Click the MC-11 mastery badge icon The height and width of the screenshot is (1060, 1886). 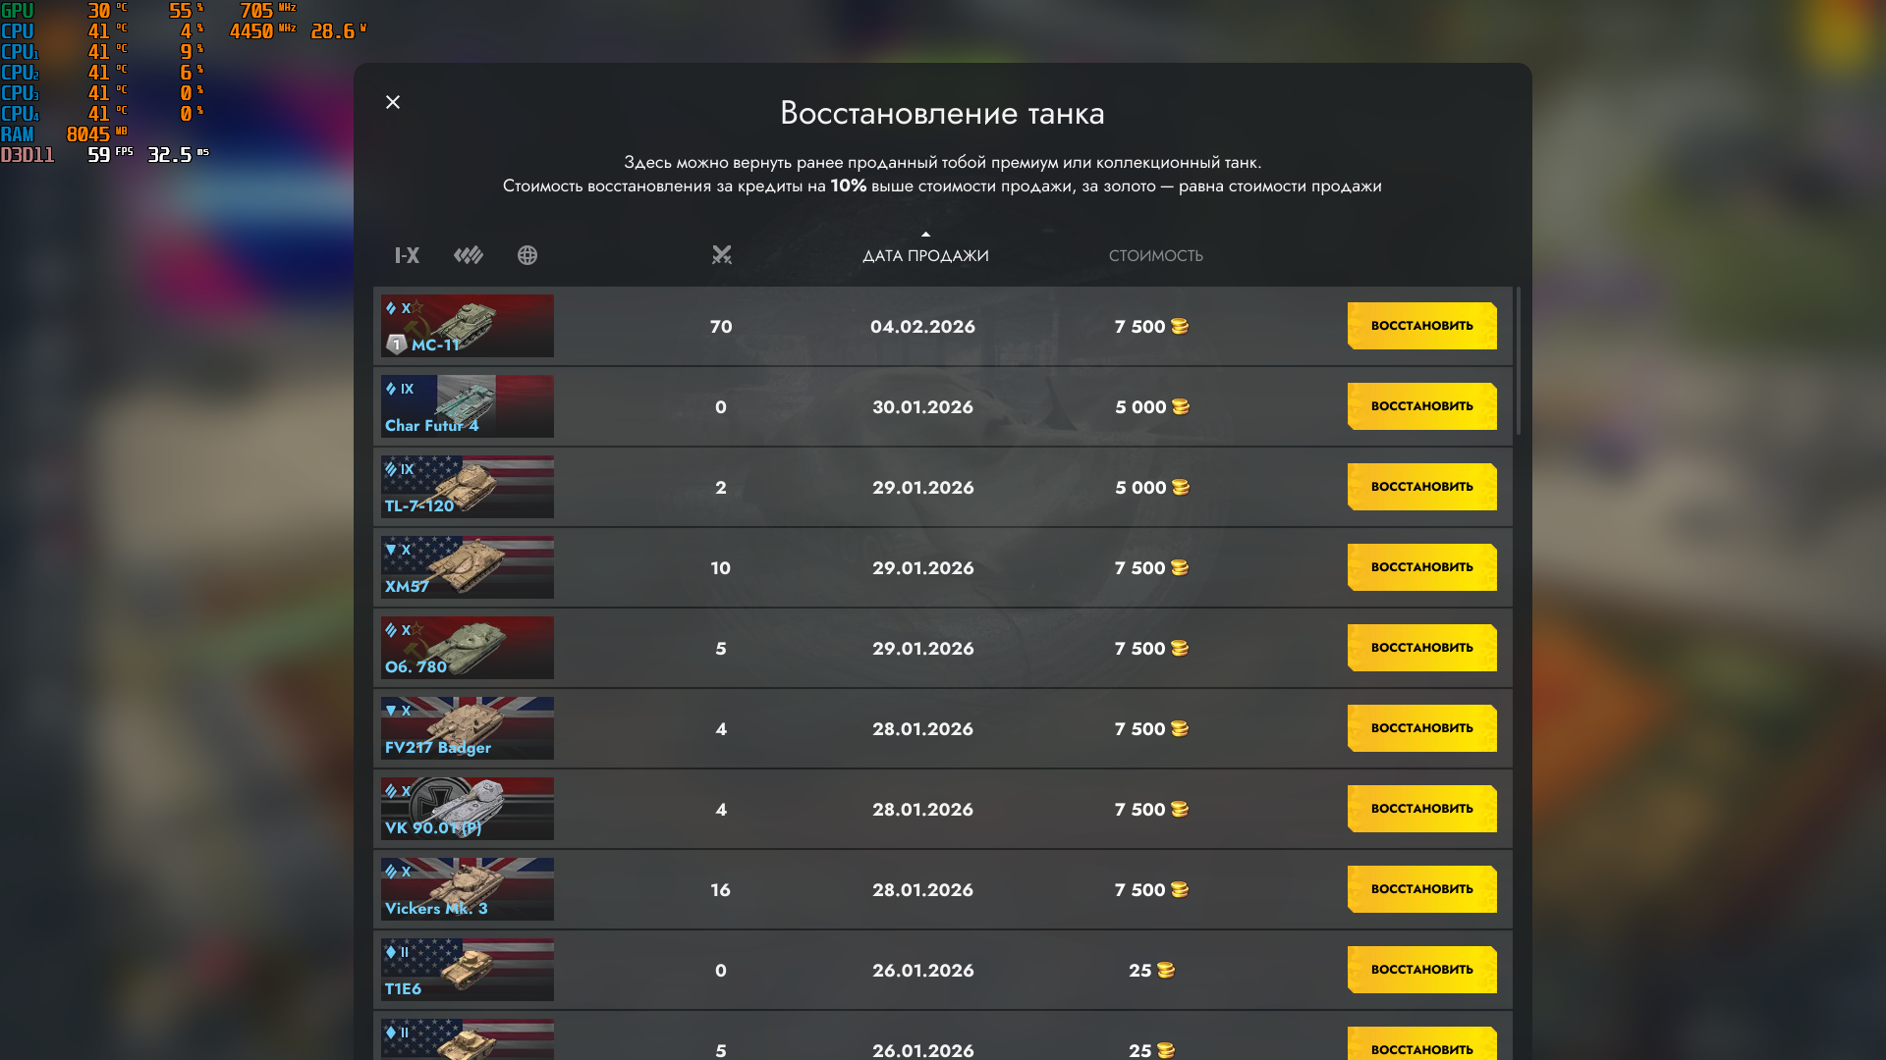[x=396, y=344]
